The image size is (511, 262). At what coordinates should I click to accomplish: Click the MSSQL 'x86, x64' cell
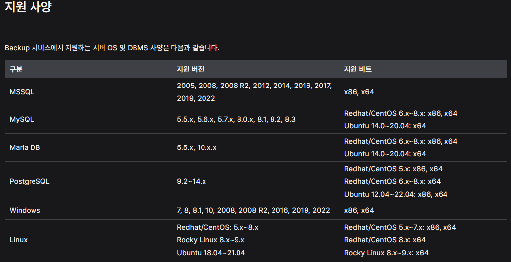click(x=359, y=92)
